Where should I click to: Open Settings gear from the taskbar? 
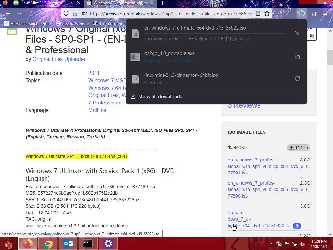pos(108,243)
